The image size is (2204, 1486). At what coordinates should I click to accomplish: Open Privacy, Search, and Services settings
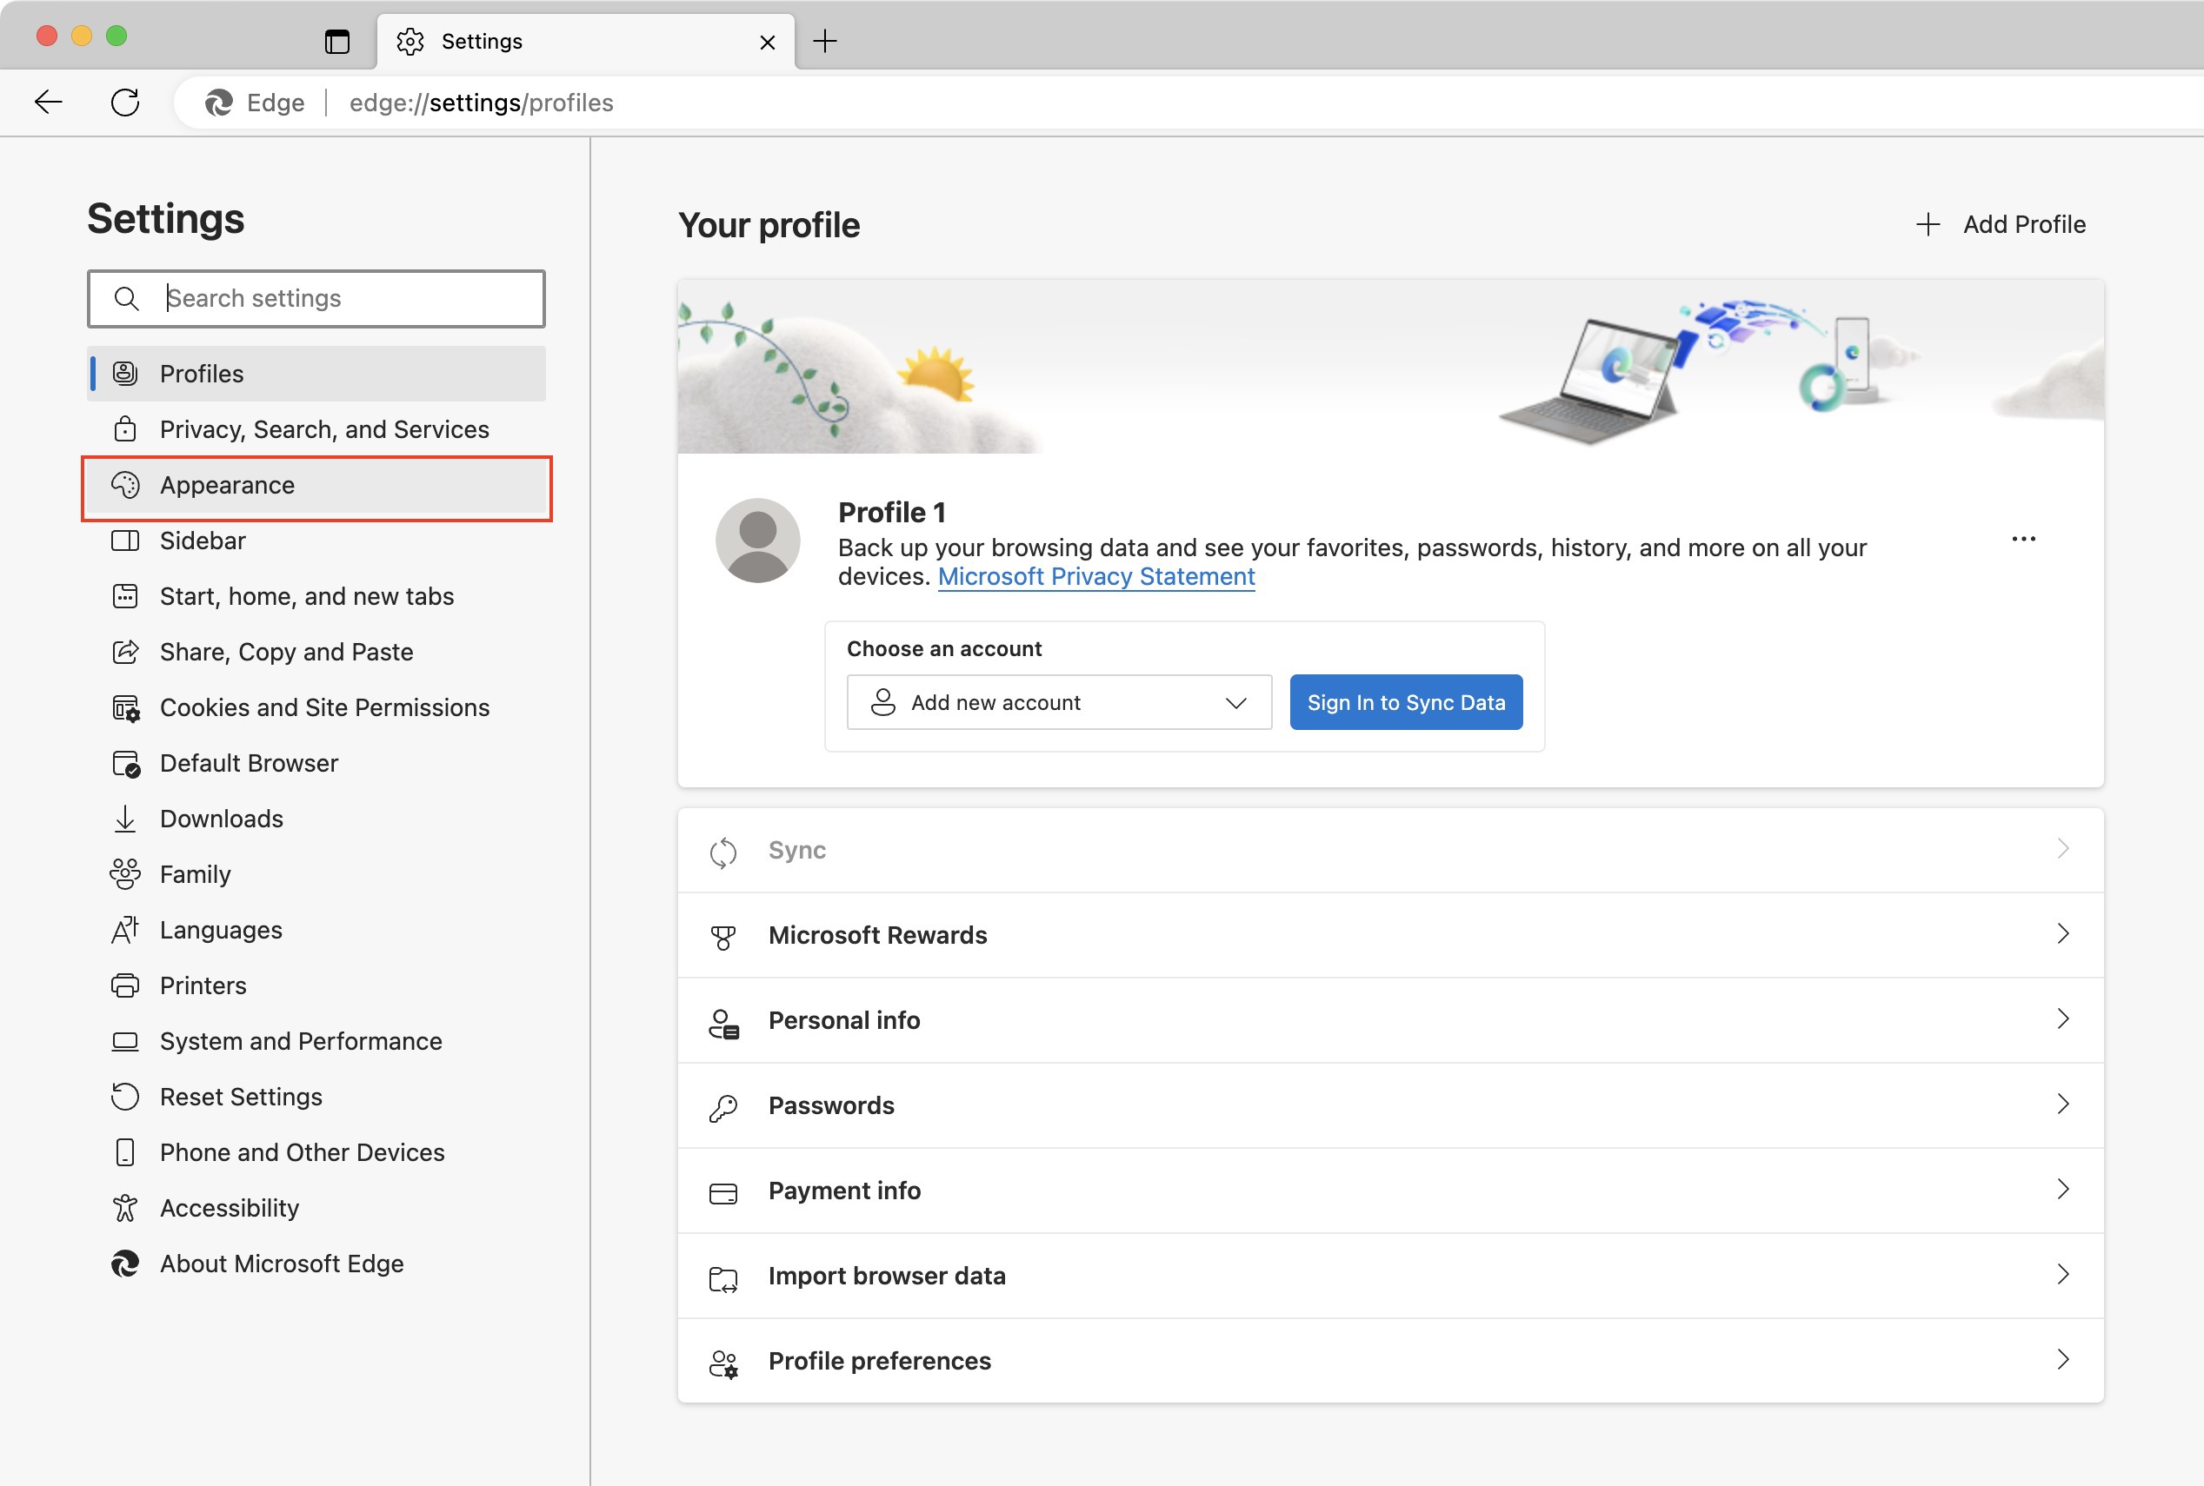[x=323, y=429]
